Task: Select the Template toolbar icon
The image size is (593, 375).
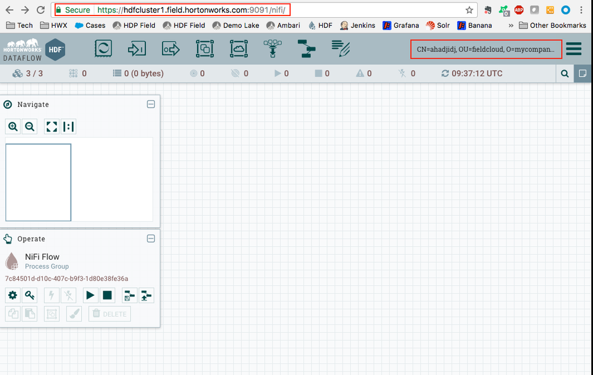Action: pos(306,49)
